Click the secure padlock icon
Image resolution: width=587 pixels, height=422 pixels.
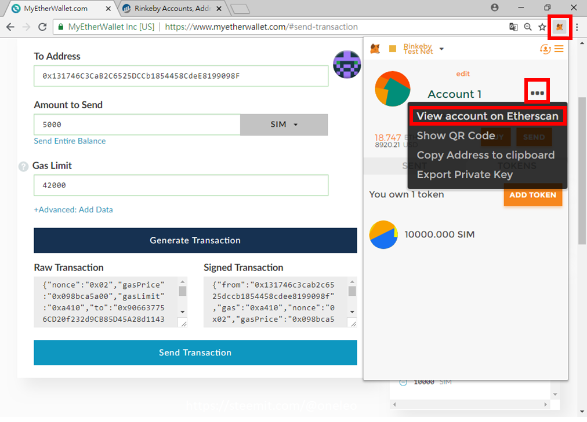(60, 27)
